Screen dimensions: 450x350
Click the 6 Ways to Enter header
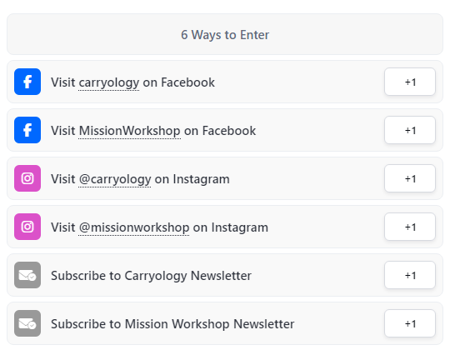[225, 34]
